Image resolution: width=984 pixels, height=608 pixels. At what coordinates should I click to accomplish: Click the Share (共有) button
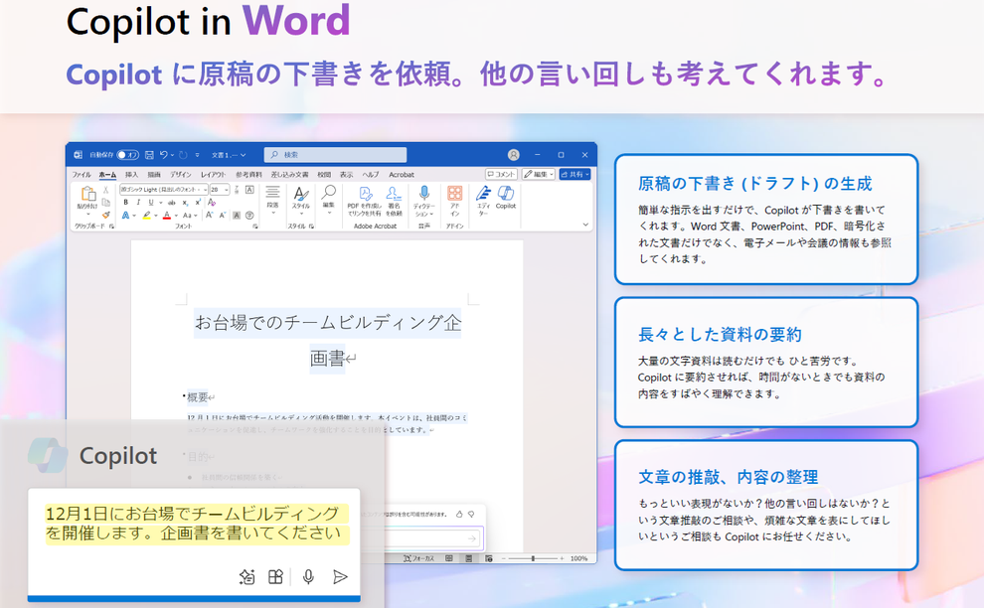[574, 174]
